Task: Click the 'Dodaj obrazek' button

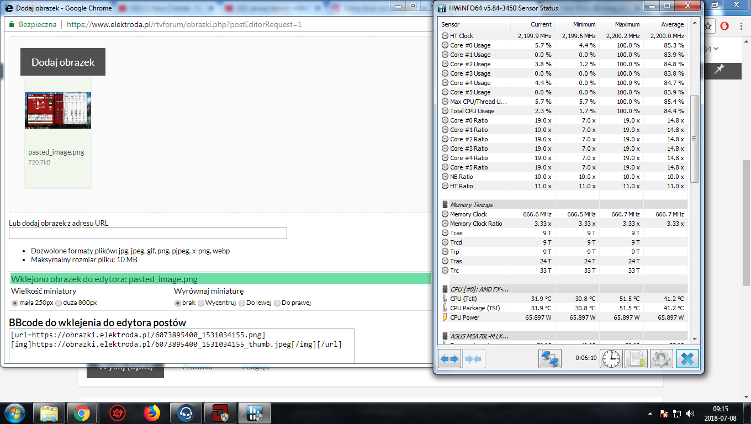Action: tap(63, 62)
